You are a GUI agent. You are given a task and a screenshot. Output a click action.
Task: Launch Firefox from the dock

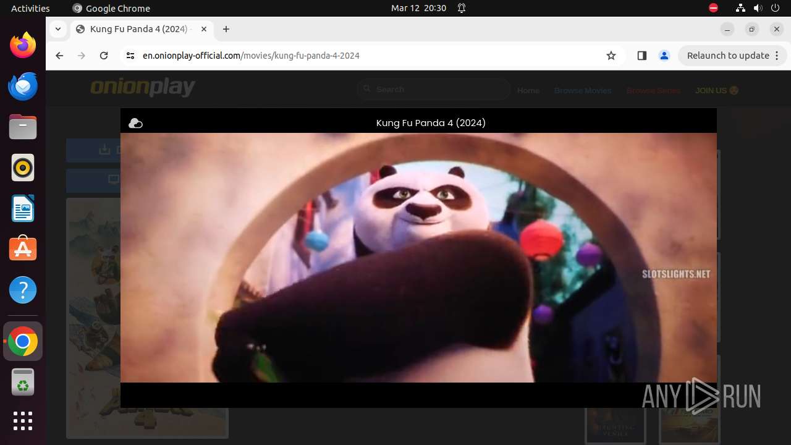point(23,45)
